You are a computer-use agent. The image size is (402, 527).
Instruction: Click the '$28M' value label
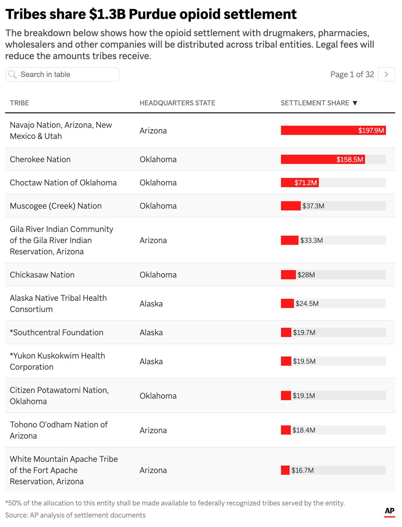(x=306, y=275)
